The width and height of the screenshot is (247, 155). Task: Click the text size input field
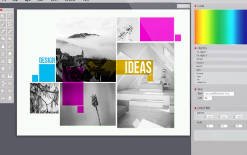click(208, 98)
